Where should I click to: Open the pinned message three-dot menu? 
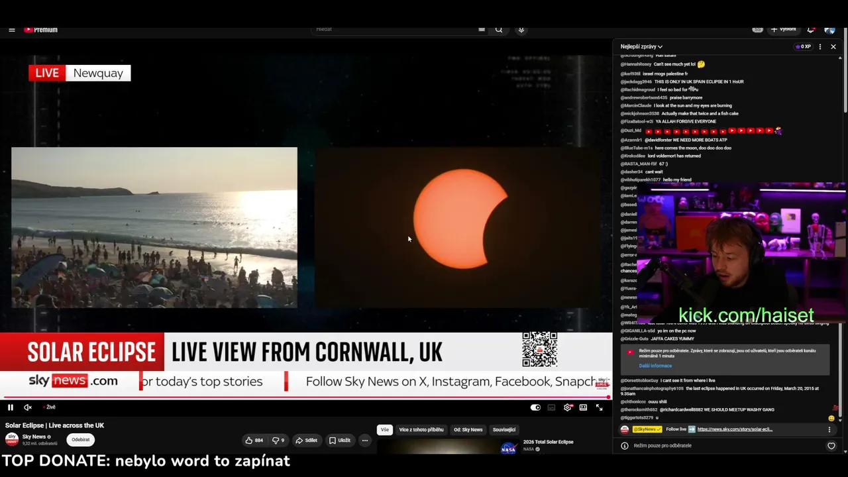[829, 430]
